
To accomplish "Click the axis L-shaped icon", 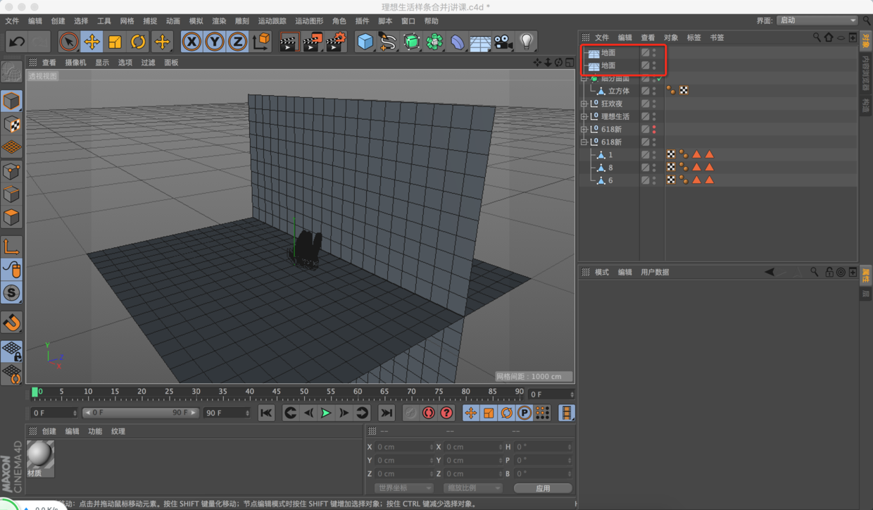I will pos(11,247).
